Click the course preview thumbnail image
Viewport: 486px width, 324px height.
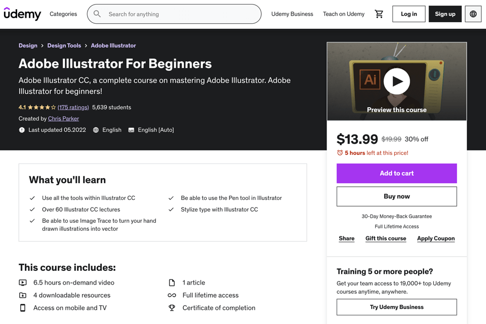pyautogui.click(x=397, y=81)
